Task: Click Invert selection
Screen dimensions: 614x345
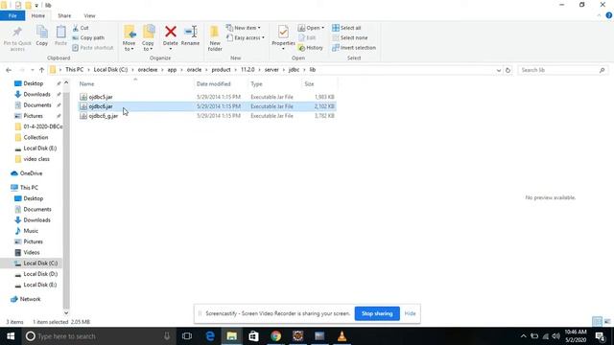Action: pyautogui.click(x=354, y=47)
